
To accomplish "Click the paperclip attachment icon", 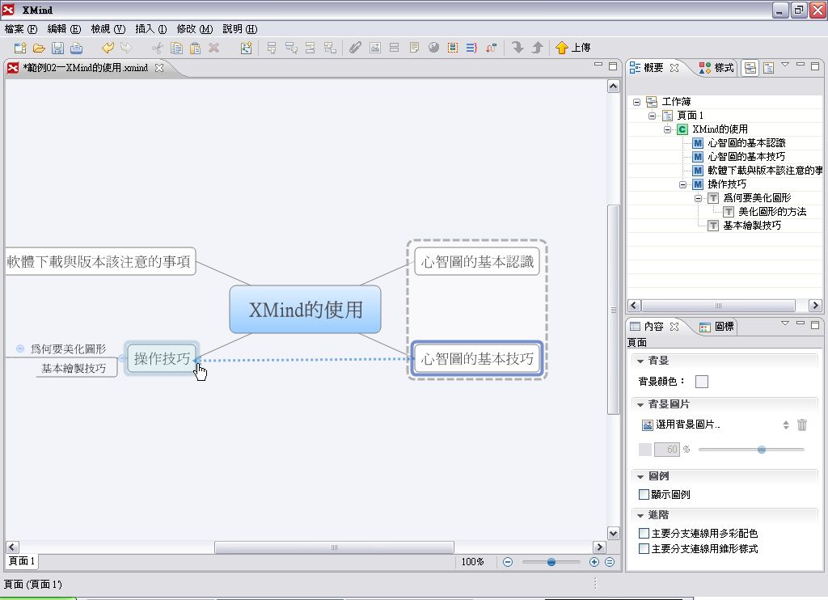I will (x=355, y=48).
